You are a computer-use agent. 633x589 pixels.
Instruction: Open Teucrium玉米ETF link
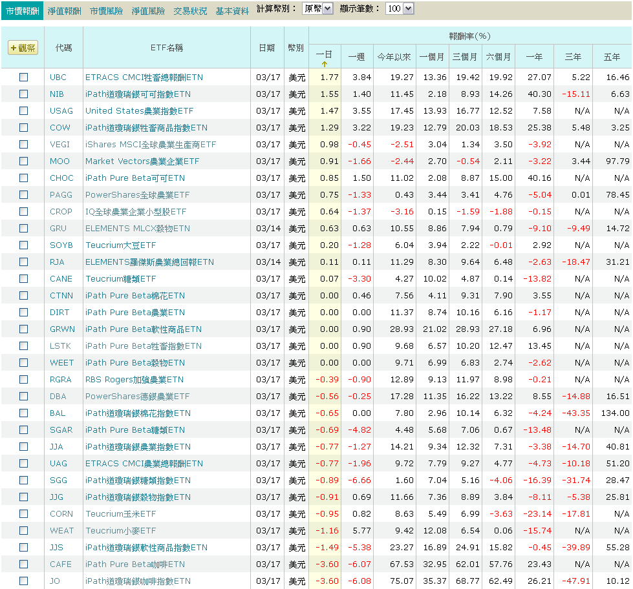121,513
